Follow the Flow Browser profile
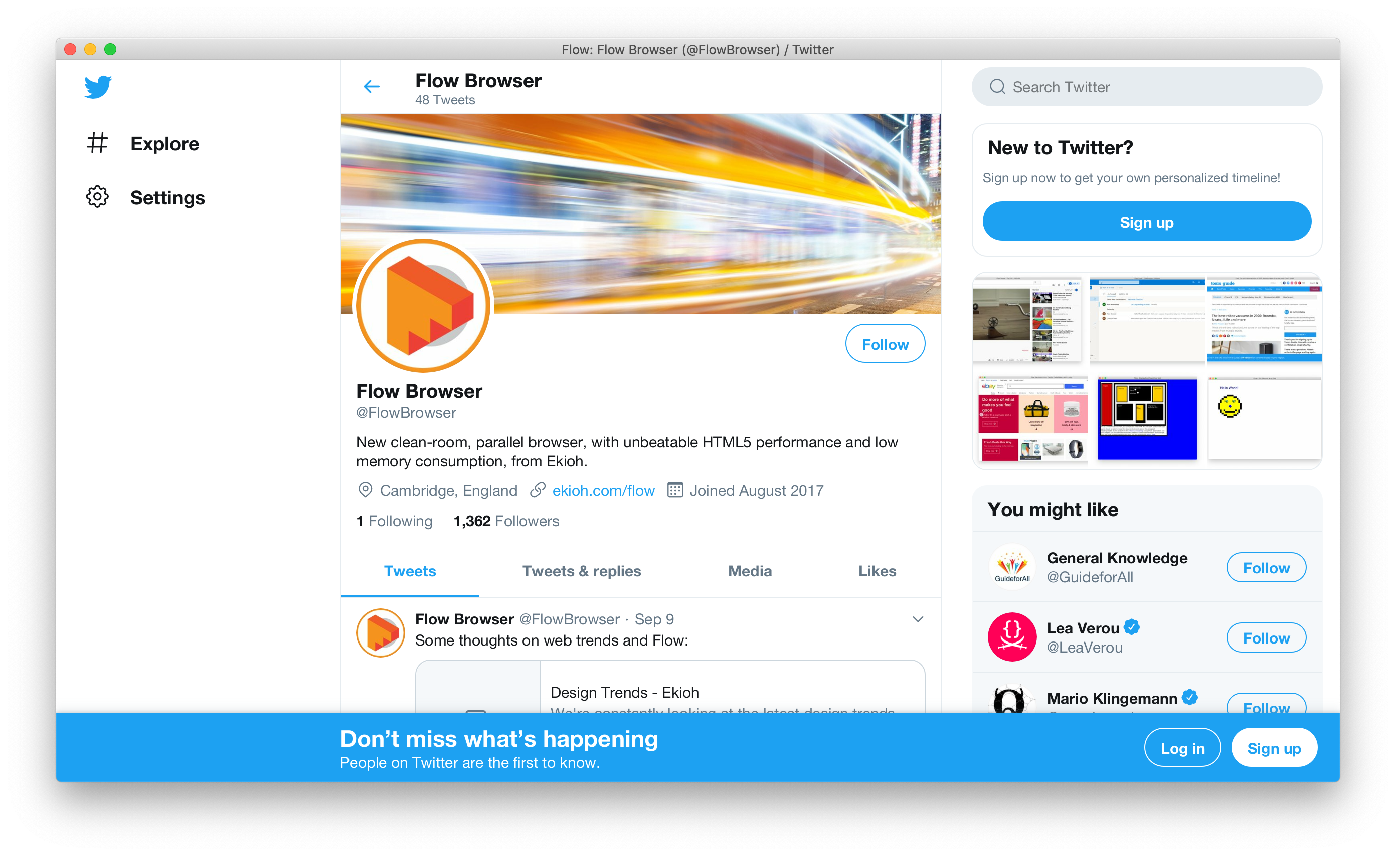 pos(885,344)
